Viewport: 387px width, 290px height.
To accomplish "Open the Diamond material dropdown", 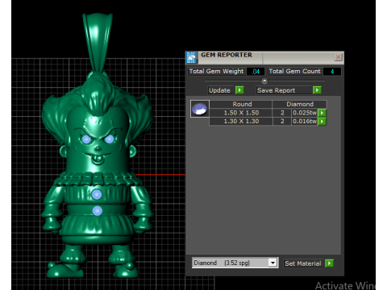I will point(235,263).
